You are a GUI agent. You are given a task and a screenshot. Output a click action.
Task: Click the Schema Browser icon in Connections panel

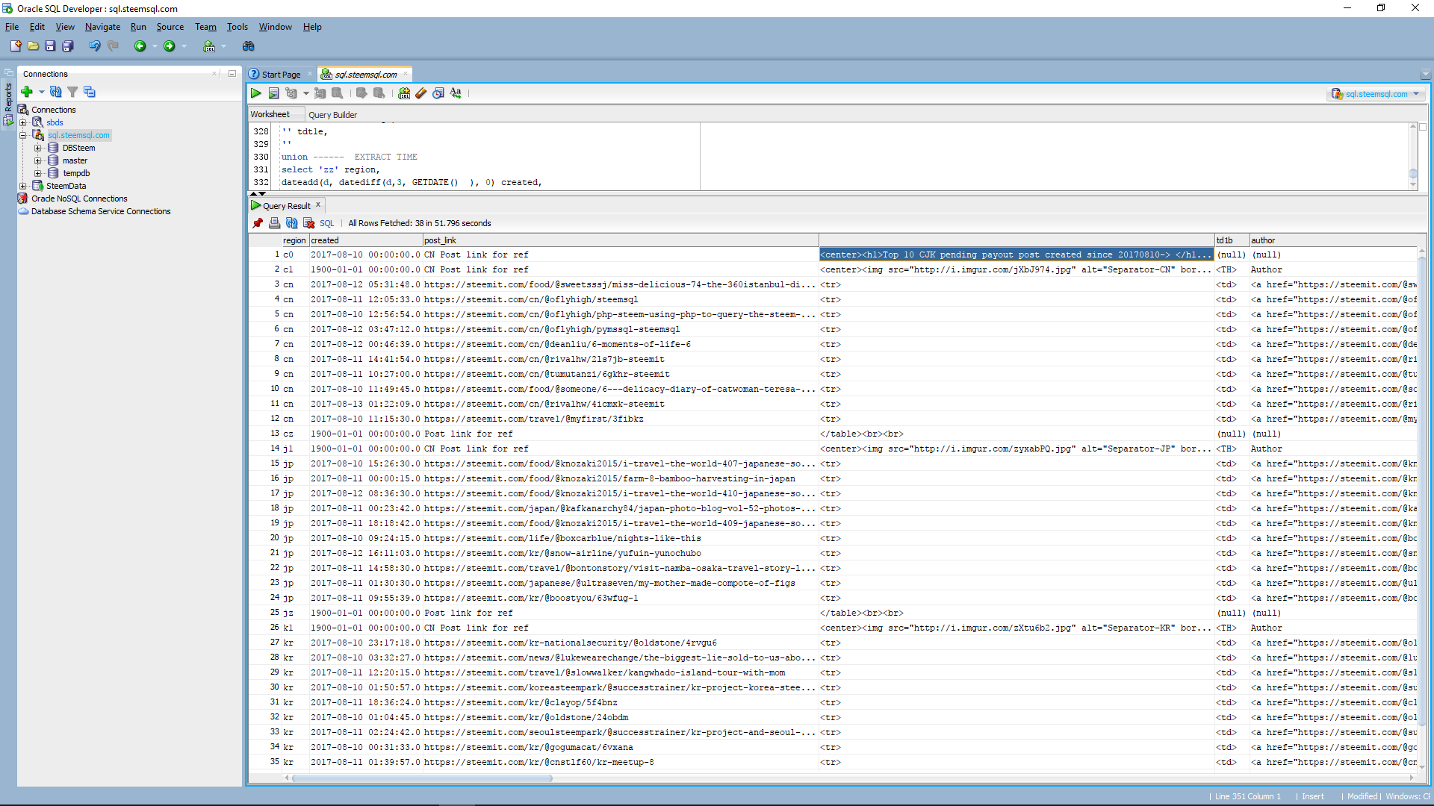pyautogui.click(x=90, y=92)
